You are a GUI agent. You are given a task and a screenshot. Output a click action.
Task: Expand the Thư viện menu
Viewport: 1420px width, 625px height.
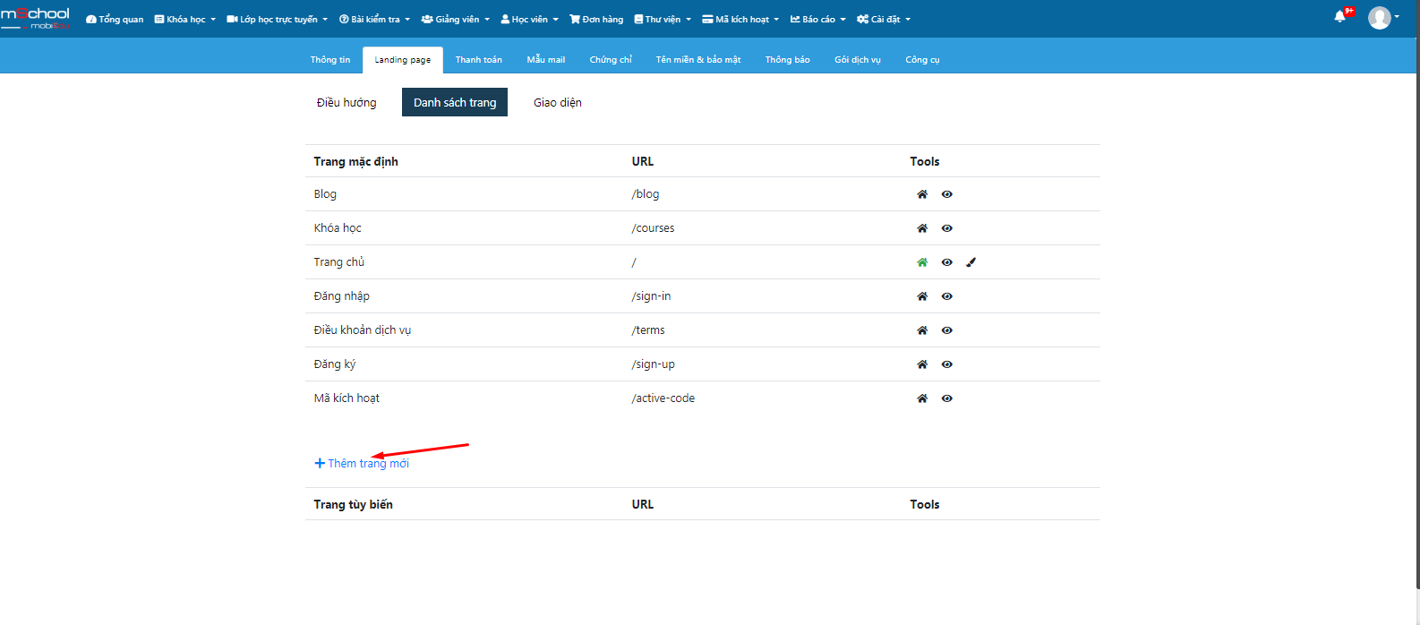tap(663, 19)
